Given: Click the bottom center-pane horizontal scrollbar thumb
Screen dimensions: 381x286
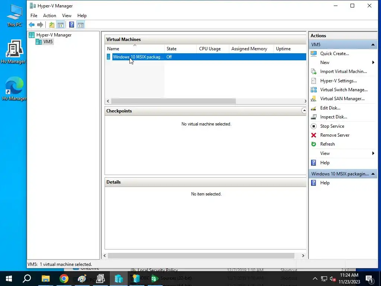Looking at the screenshot, I should pyautogui.click(x=201, y=255).
